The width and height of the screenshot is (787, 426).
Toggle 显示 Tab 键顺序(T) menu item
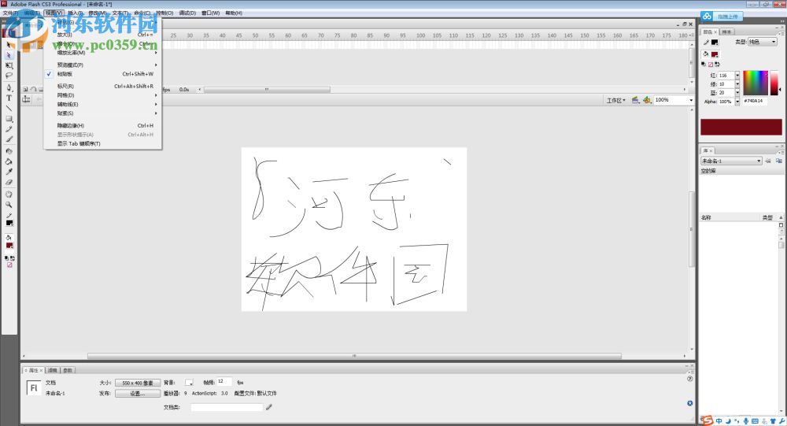click(x=103, y=143)
